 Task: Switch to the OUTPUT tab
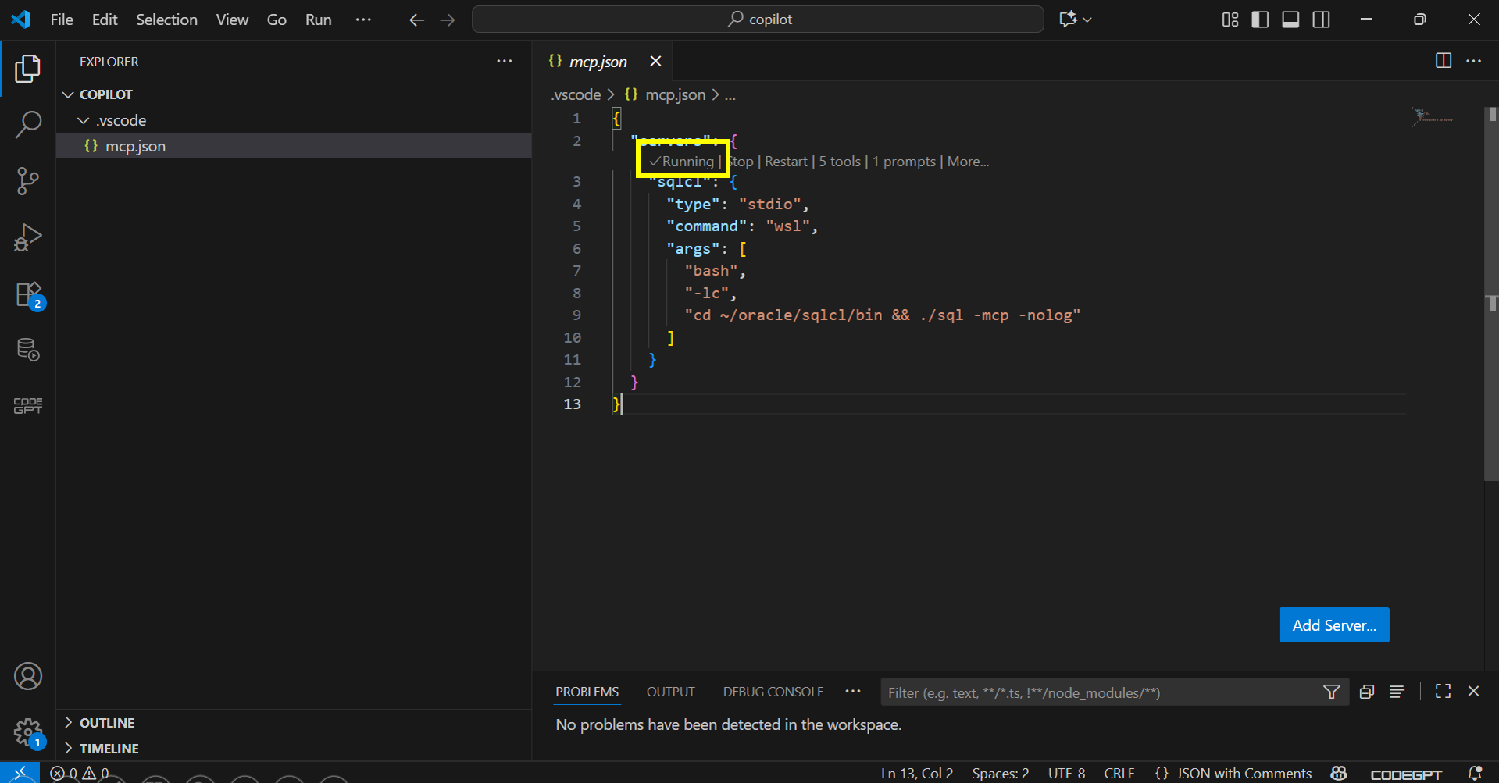pyautogui.click(x=670, y=692)
